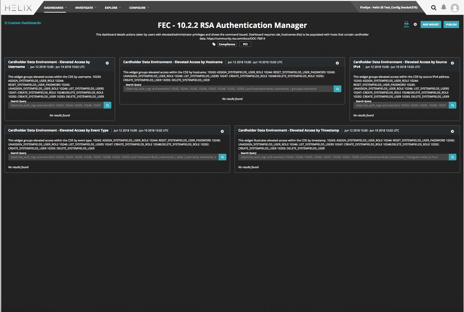Click date range in the Hostname widget header
This screenshot has height=312, width=464.
tap(255, 62)
